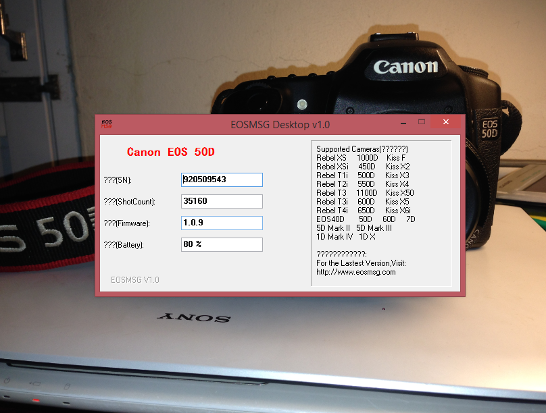Click EOS40D in supported list
546x413 pixels.
tap(330, 219)
